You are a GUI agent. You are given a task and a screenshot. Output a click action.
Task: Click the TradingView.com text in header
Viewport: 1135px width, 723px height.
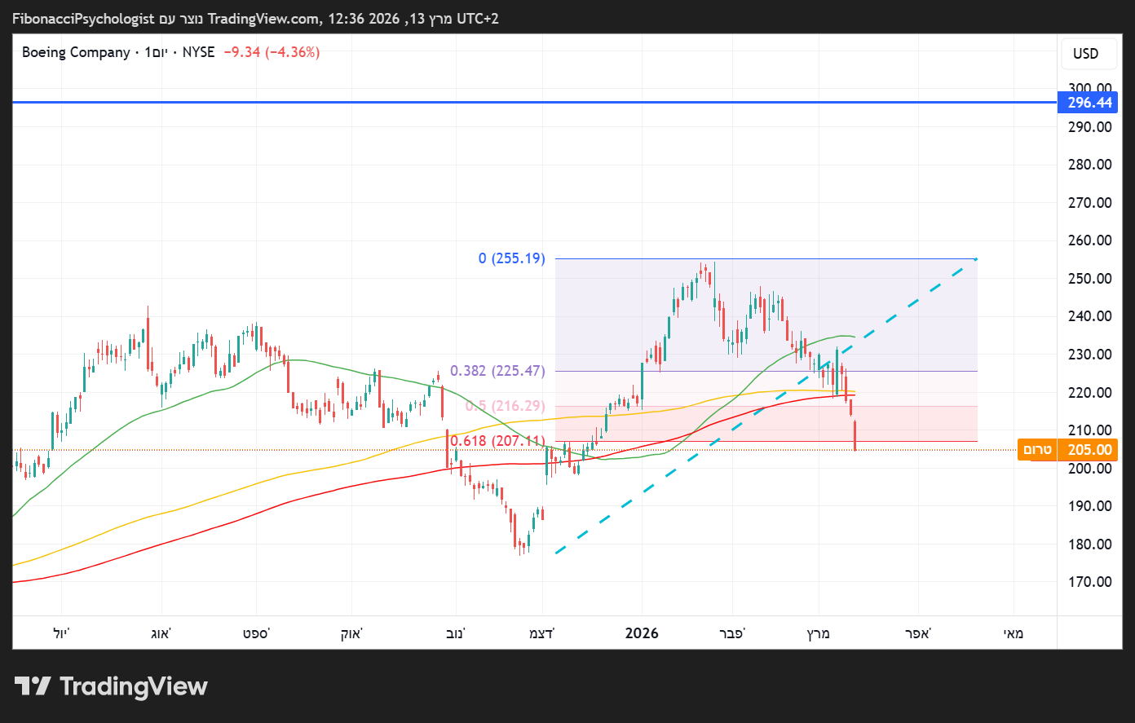click(264, 18)
